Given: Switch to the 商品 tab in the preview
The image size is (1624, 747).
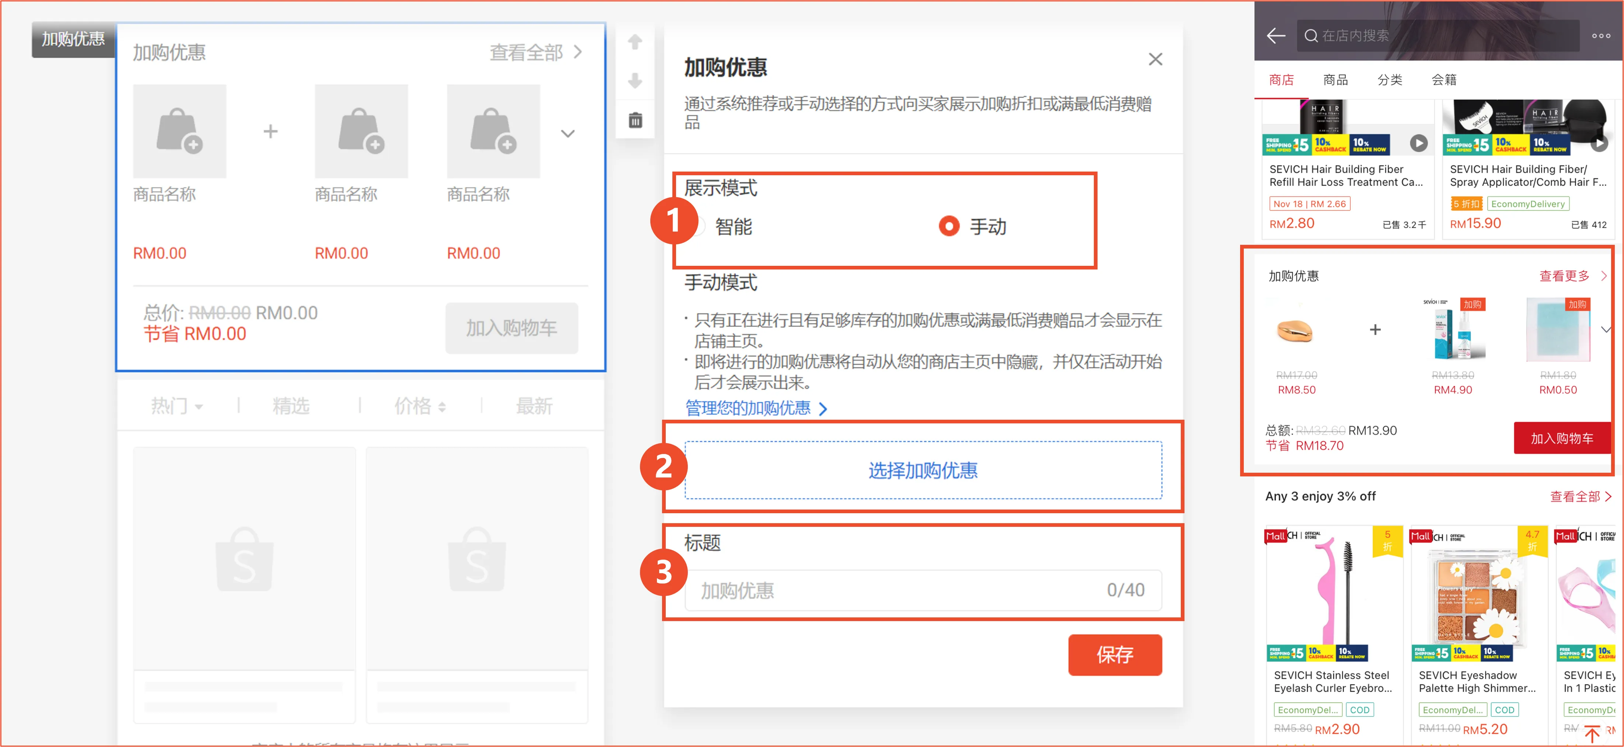Looking at the screenshot, I should [x=1336, y=80].
